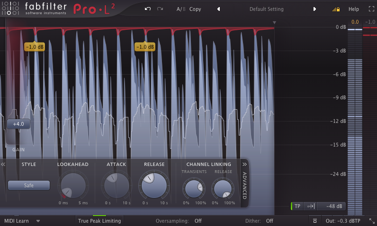Click the output level lock icon

[x=336, y=9]
